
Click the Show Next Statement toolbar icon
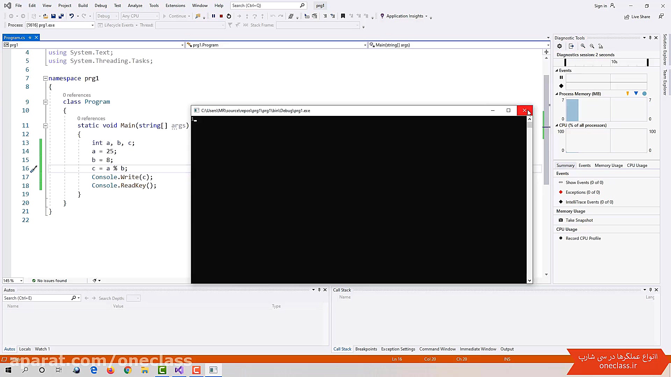click(239, 16)
